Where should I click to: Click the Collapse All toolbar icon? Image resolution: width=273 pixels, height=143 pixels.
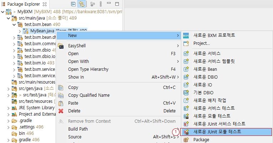pos(73,4)
